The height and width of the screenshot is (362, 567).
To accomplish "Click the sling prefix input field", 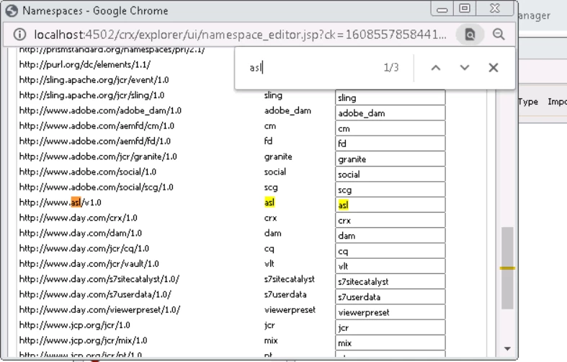I will [390, 98].
